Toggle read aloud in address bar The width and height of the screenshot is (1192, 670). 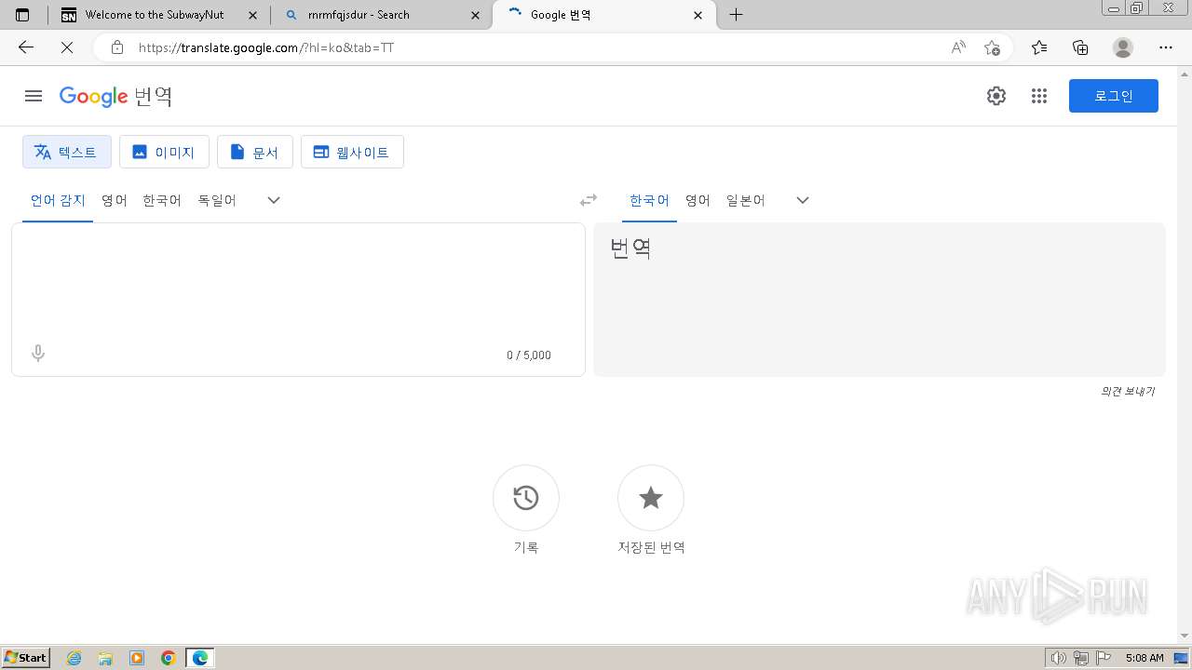tap(958, 47)
